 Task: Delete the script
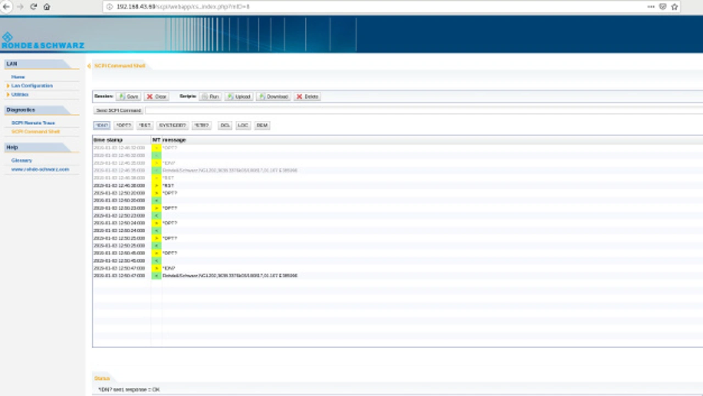pyautogui.click(x=307, y=97)
